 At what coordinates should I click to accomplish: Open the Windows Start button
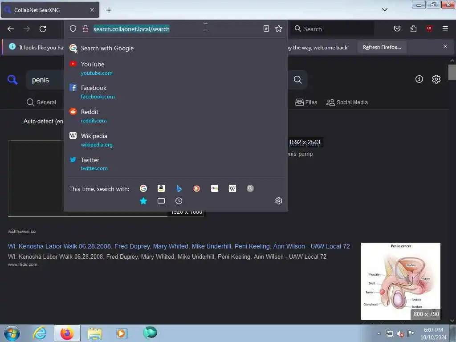click(x=12, y=333)
